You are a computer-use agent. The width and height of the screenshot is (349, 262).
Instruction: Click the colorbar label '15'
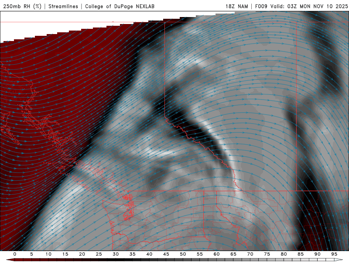[x=65, y=254]
